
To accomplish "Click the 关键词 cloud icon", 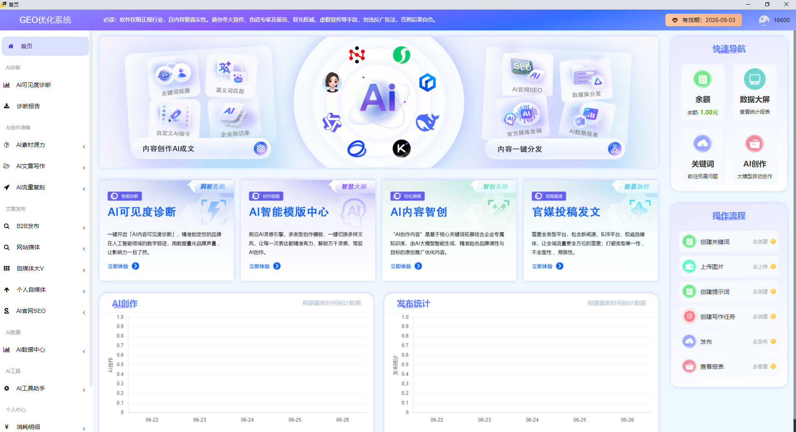I will click(x=702, y=144).
